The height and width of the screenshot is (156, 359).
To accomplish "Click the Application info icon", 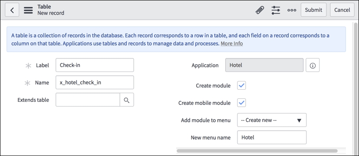I will (313, 65).
